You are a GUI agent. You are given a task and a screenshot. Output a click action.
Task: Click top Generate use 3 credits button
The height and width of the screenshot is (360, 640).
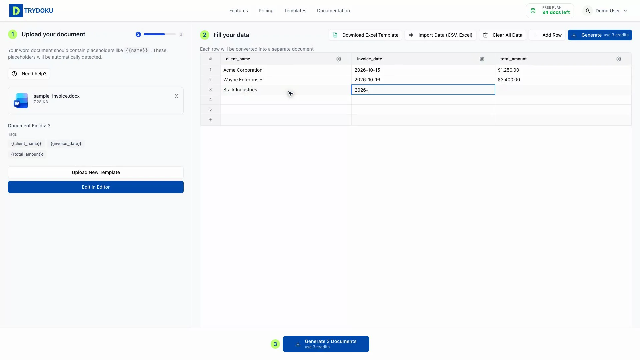[x=600, y=35]
